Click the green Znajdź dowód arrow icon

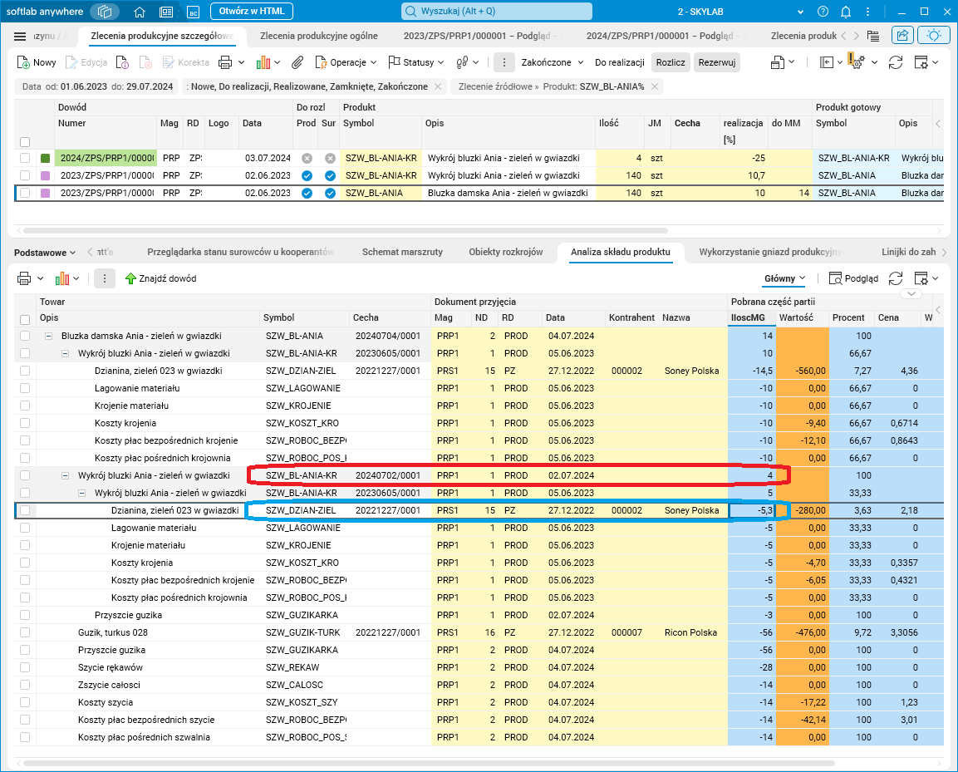tap(130, 278)
